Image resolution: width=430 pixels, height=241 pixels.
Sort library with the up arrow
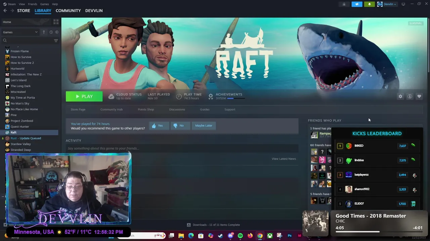44,32
